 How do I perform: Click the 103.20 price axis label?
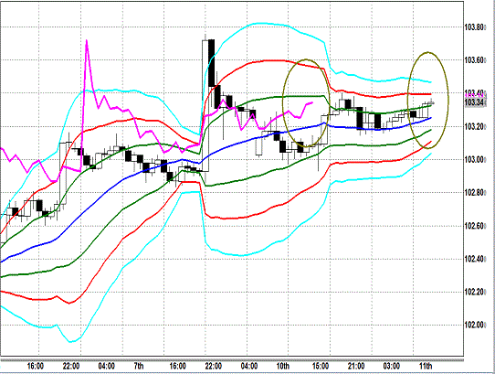click(475, 127)
